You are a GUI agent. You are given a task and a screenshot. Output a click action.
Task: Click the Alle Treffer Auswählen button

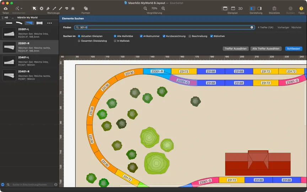tap(266, 49)
